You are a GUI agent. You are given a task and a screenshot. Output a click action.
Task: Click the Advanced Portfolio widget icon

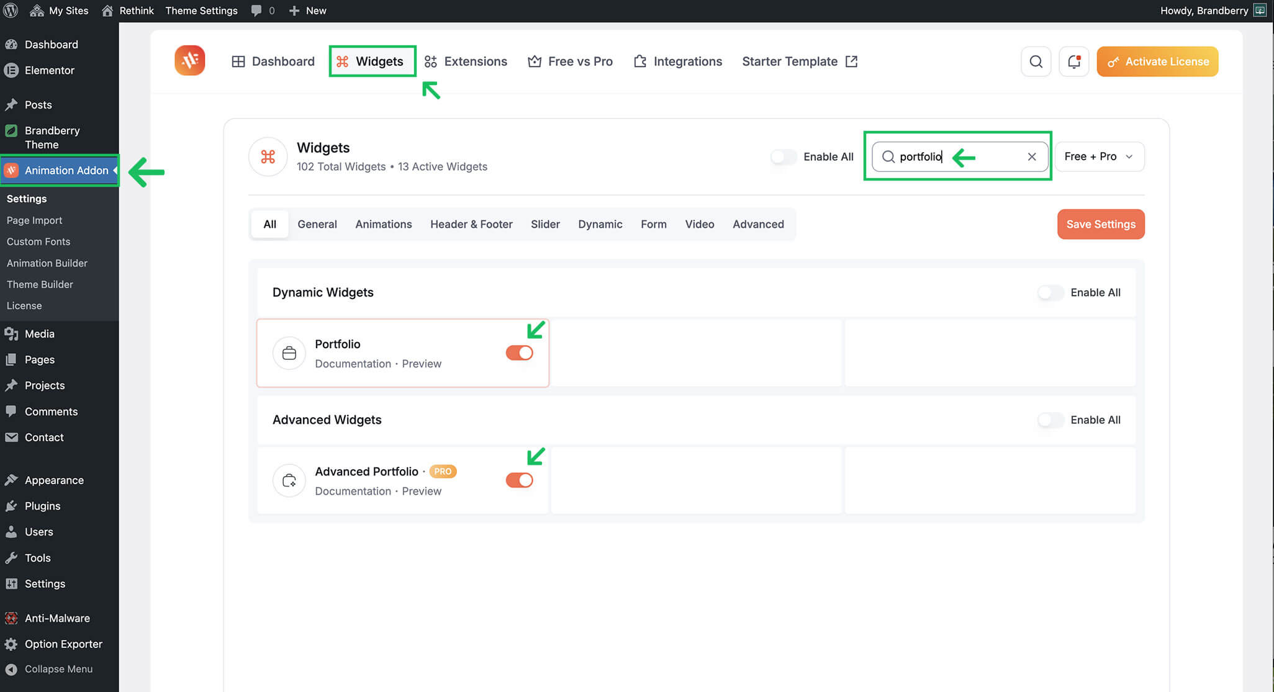289,480
